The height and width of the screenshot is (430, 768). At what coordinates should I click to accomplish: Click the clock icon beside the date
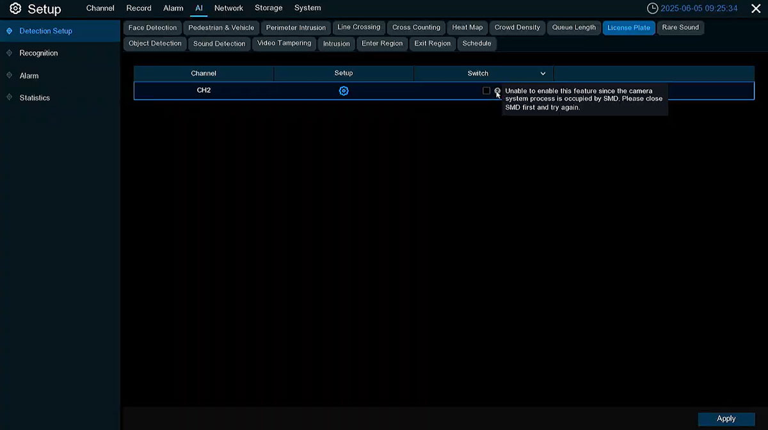(653, 9)
